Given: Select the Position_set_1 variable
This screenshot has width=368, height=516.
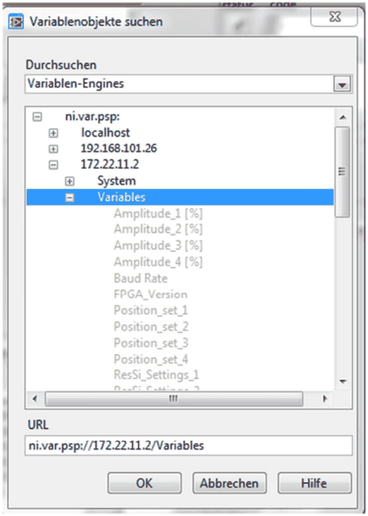Looking at the screenshot, I should (151, 310).
